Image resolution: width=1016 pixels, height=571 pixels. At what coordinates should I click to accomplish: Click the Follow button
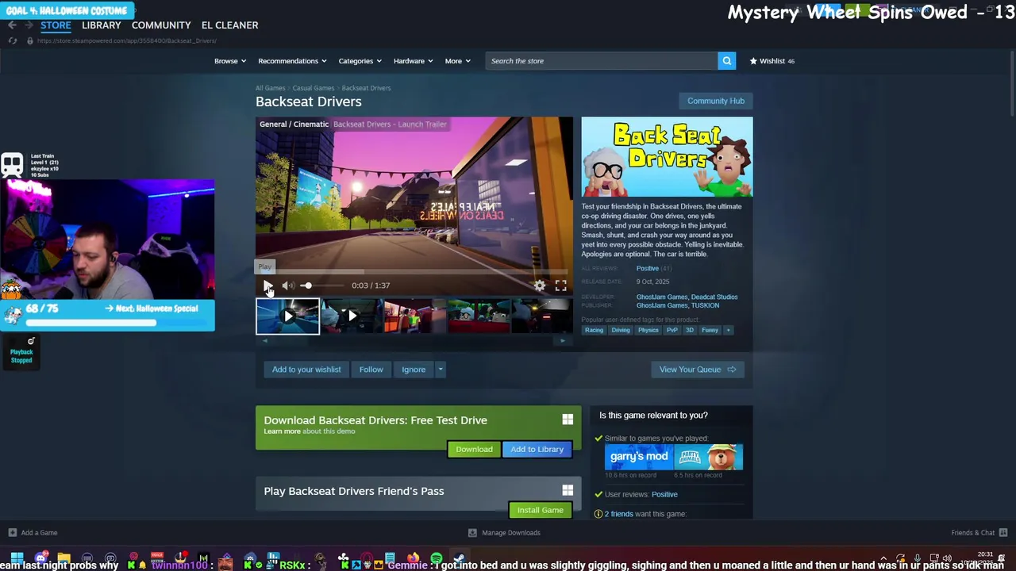pos(371,370)
